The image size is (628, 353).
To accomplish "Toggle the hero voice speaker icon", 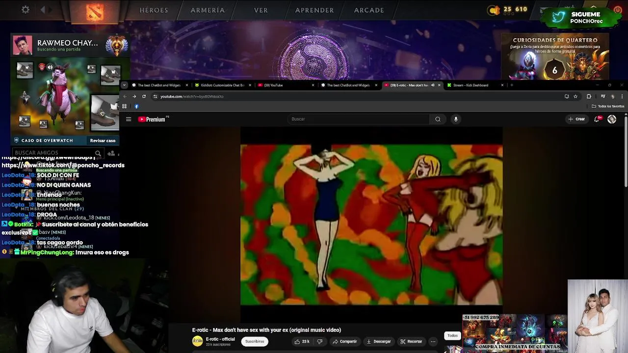I will tap(50, 68).
